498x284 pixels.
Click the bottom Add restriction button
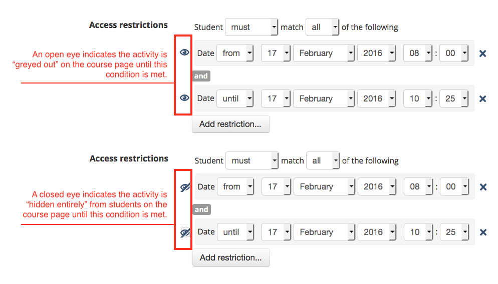[x=231, y=257]
